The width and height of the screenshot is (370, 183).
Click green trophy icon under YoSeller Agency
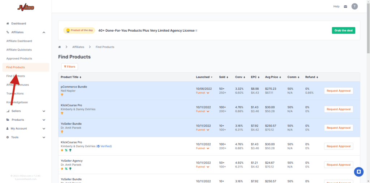(x=70, y=169)
